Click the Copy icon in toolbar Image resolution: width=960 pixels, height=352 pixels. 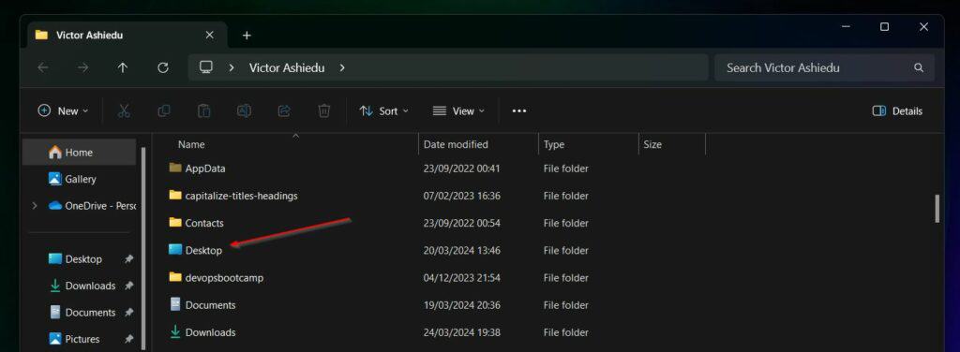pyautogui.click(x=163, y=110)
